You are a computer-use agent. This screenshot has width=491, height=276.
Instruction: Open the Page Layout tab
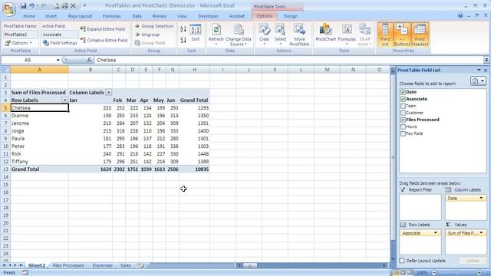80,16
